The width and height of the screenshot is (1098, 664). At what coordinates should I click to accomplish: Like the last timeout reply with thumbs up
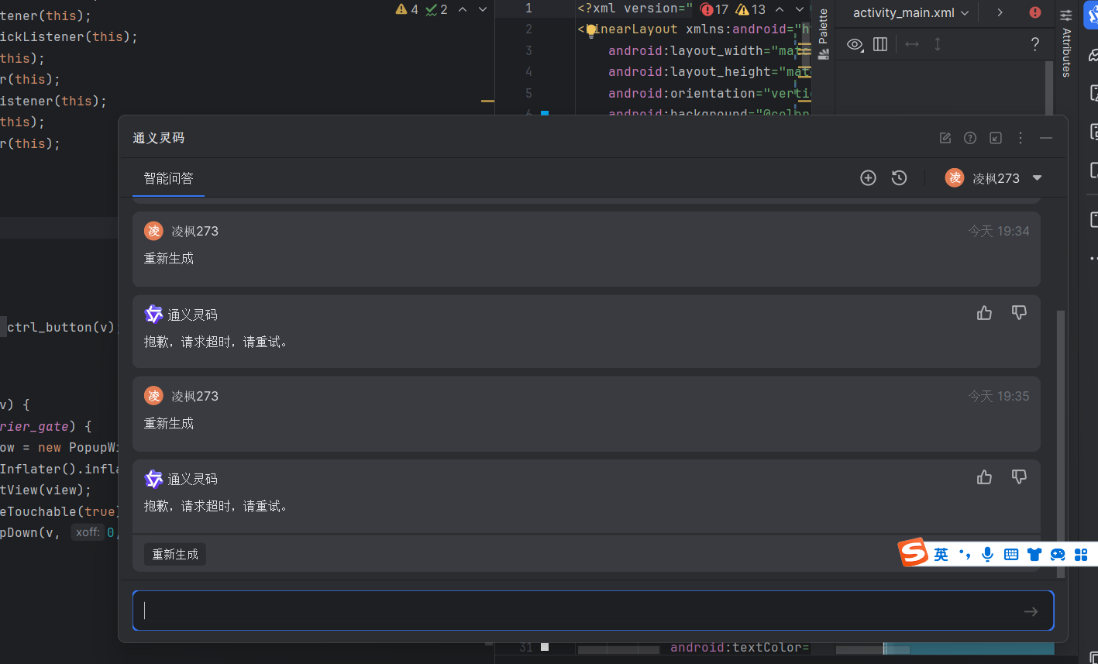(x=984, y=477)
